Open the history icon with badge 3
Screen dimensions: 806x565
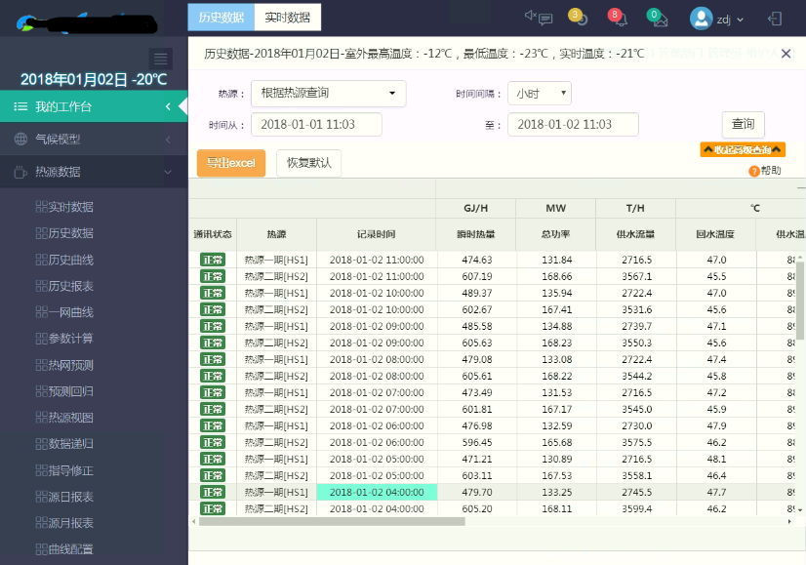click(x=579, y=18)
